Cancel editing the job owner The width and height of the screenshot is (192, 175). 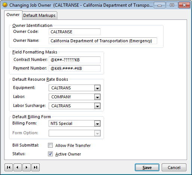[174, 168]
